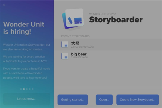
Task: Select the fifth carousel page dot
Action: 33,89
